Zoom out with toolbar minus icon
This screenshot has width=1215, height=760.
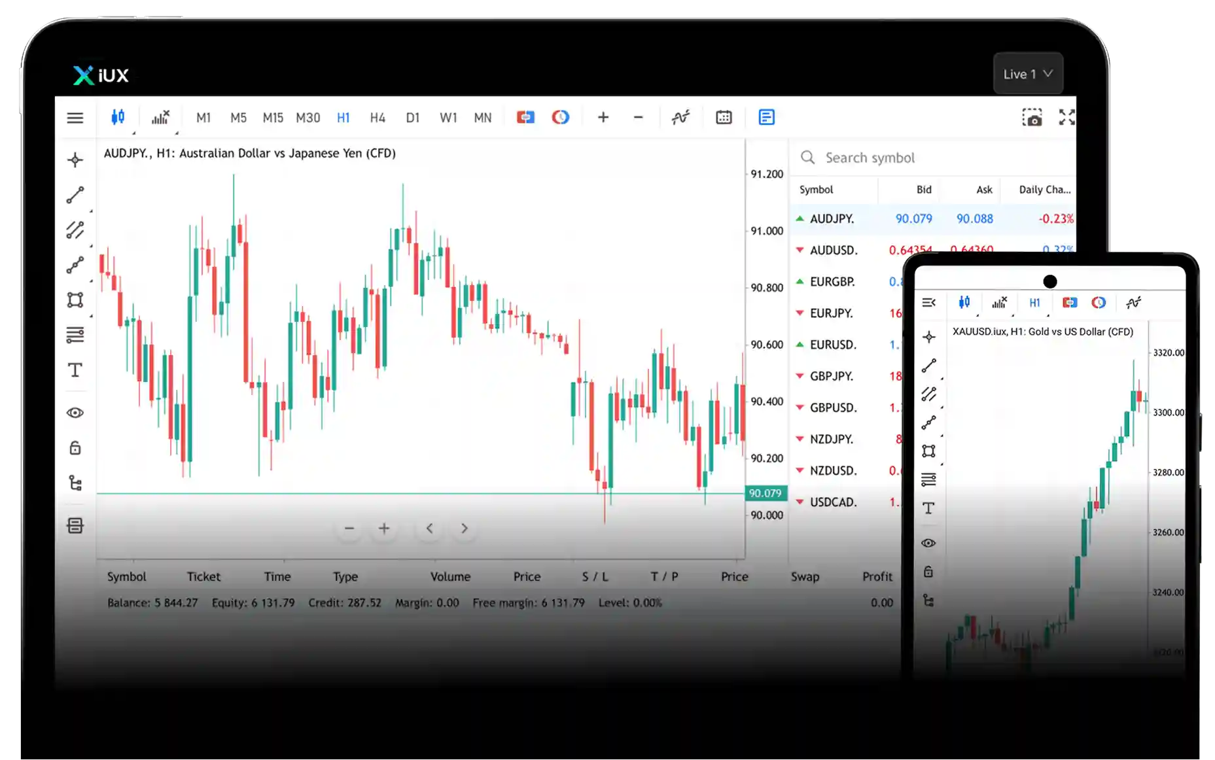[638, 117]
